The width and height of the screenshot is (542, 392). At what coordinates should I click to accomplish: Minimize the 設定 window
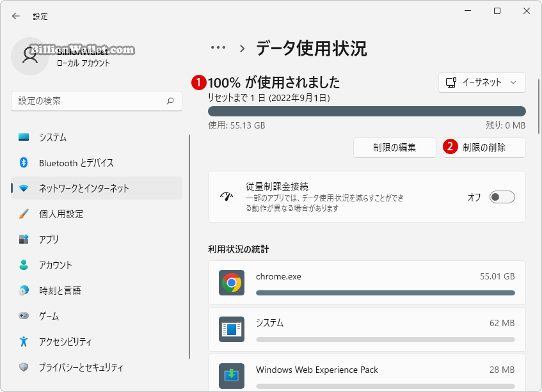[x=468, y=11]
